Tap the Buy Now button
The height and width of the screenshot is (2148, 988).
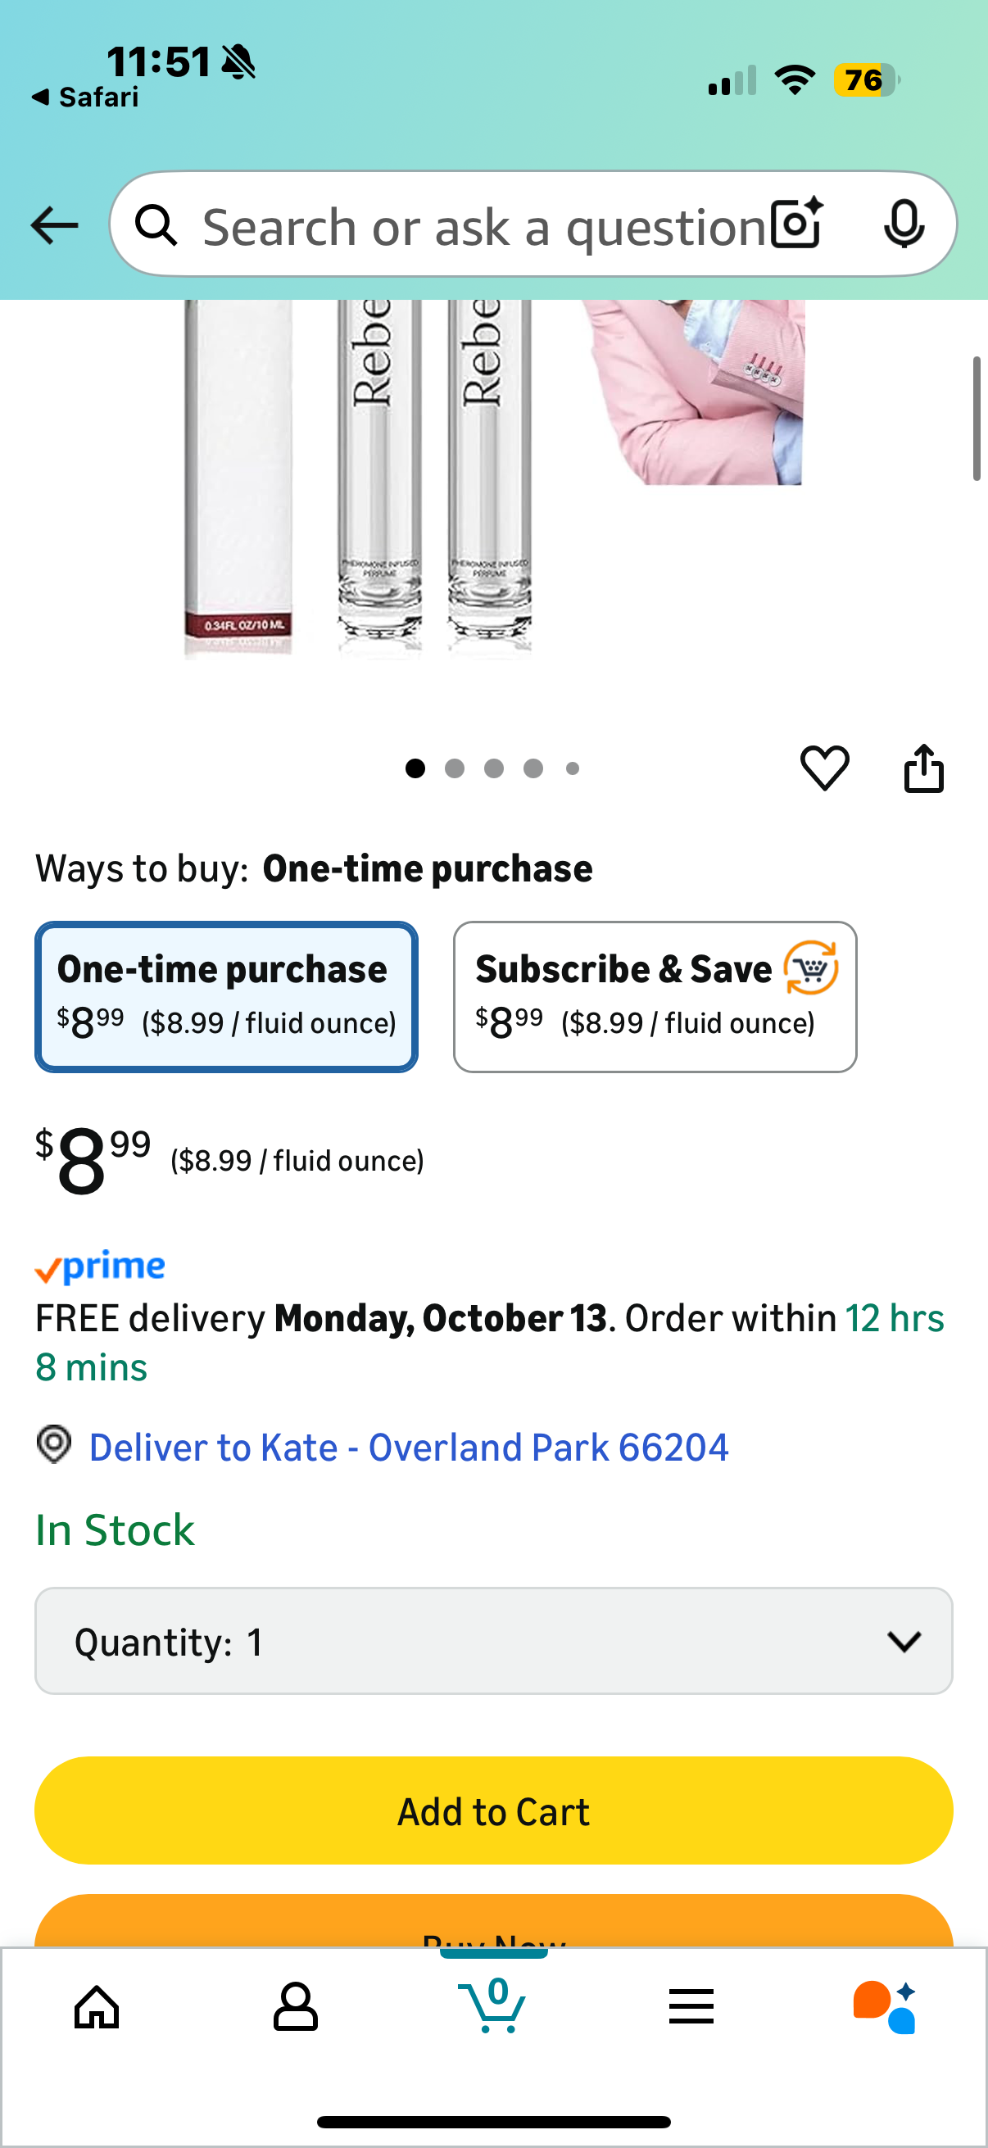point(493,1924)
